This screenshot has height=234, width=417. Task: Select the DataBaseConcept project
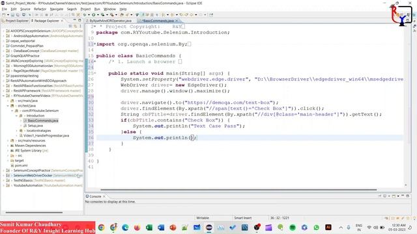pyautogui.click(x=26, y=51)
